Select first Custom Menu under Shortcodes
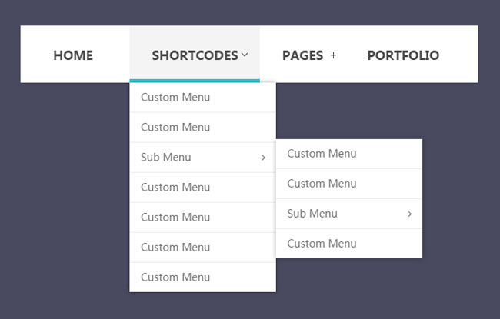The image size is (500, 319). pyautogui.click(x=175, y=98)
